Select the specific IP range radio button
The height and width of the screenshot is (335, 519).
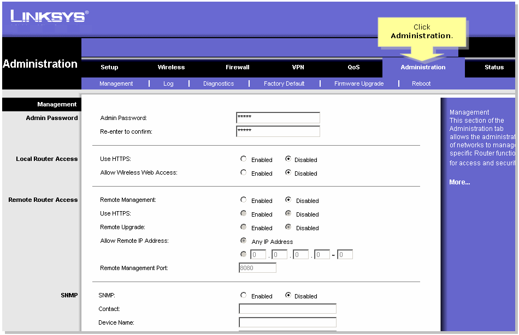pos(243,254)
